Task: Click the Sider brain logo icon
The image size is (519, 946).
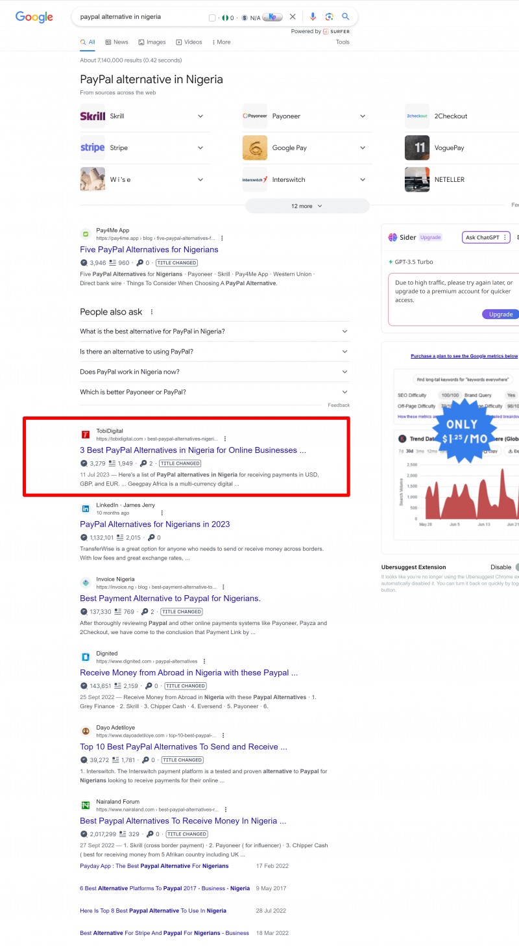Action: (x=392, y=237)
